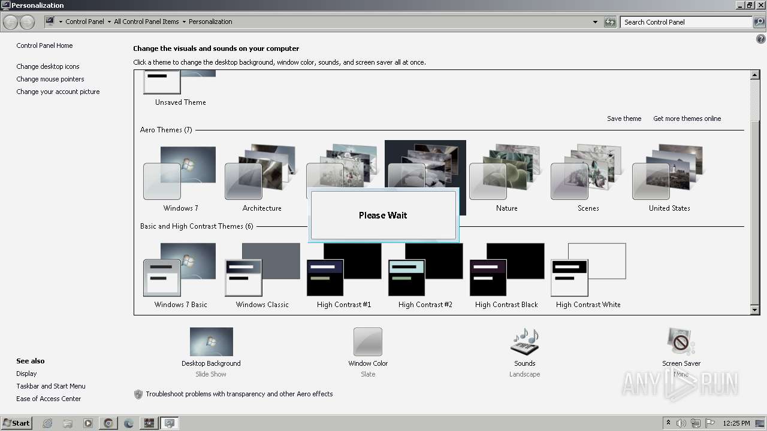The image size is (767, 431).
Task: Open Windows Explorer folder from taskbar
Action: [68, 423]
